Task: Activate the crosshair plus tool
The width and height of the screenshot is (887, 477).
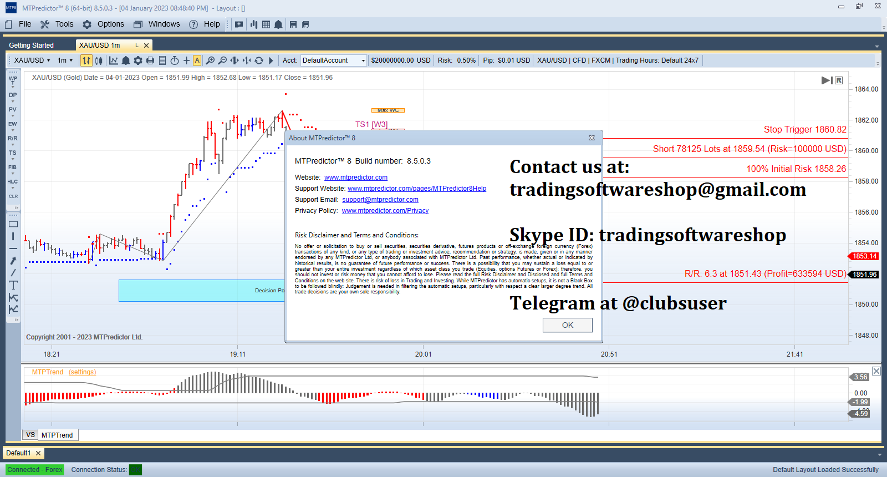Action: point(186,60)
